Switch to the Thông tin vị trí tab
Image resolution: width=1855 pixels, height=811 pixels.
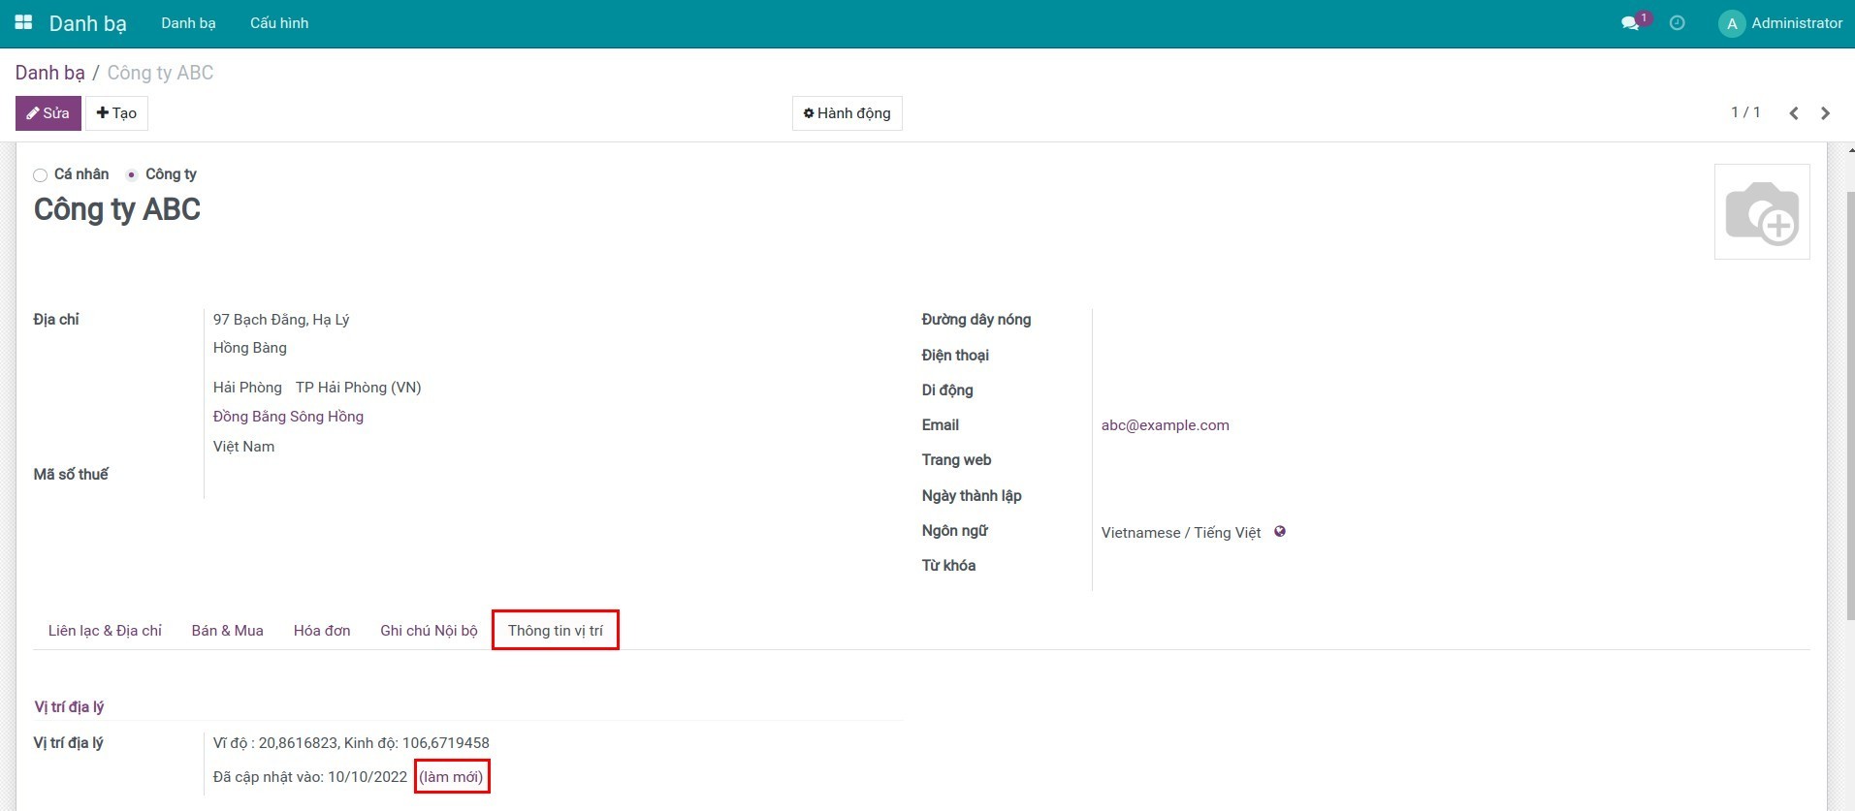coord(555,631)
